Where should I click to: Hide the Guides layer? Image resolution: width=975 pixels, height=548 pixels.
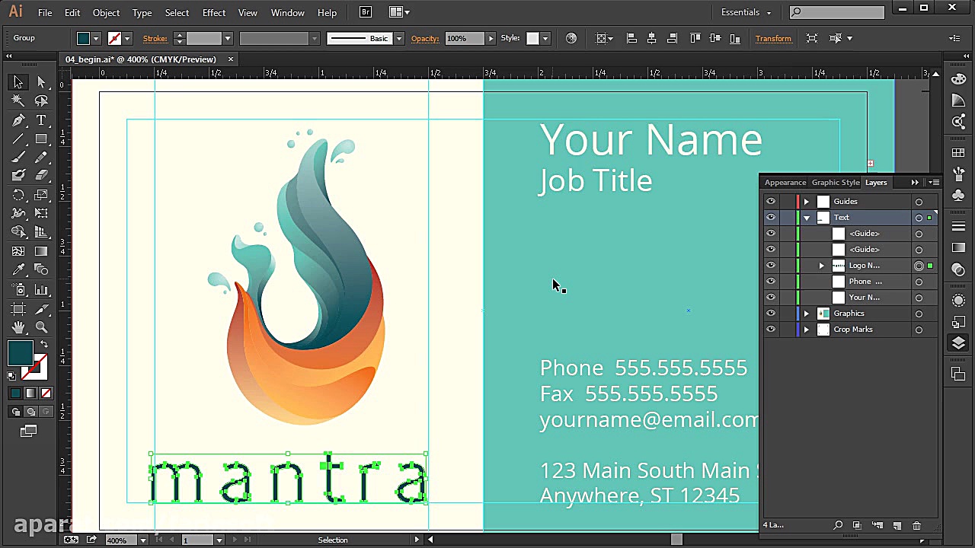[x=770, y=201]
